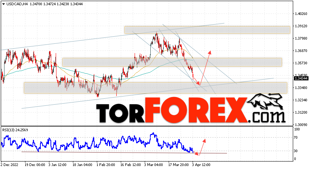This screenshot has width=310, height=169.
Task: Click the 1.37980 price axis label
Action: [301, 39]
